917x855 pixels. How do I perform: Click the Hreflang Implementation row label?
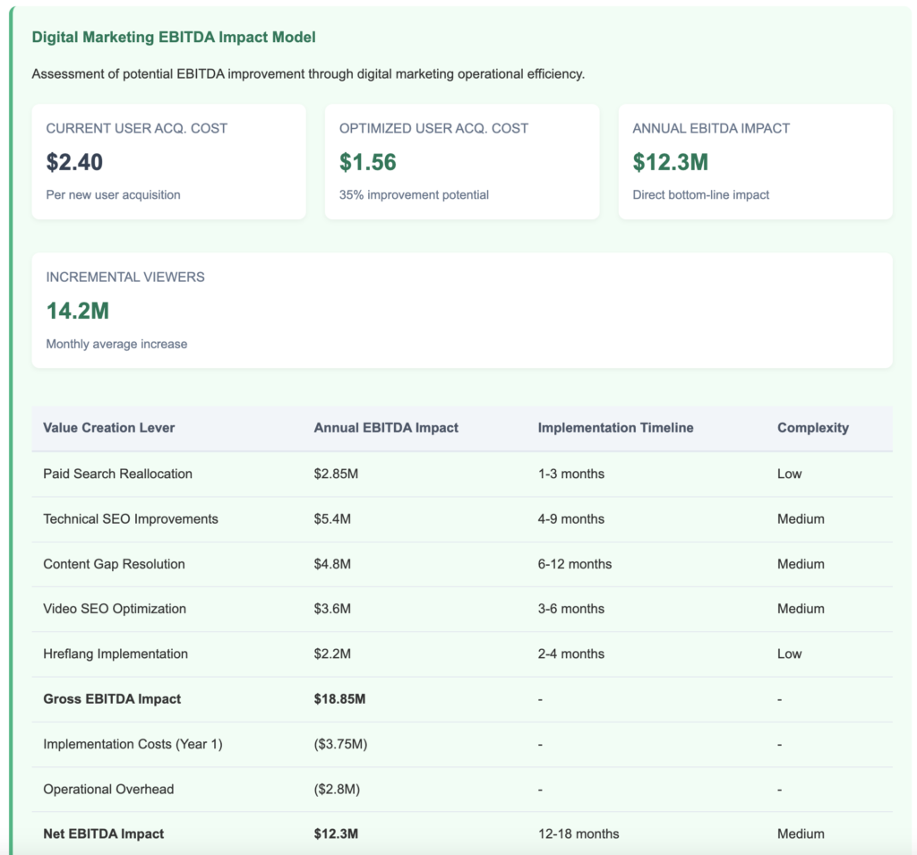pyautogui.click(x=116, y=654)
